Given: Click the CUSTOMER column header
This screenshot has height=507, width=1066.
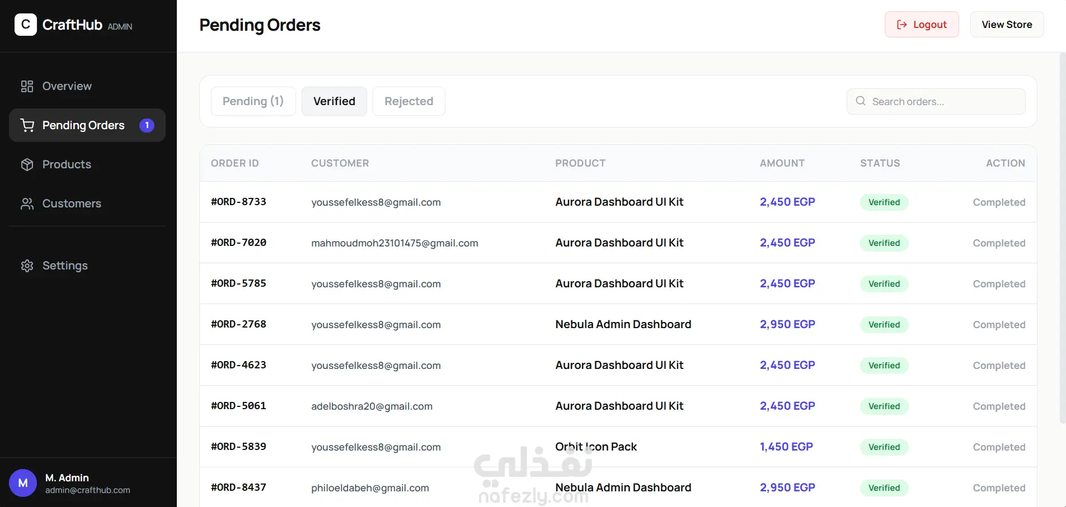Looking at the screenshot, I should [340, 163].
